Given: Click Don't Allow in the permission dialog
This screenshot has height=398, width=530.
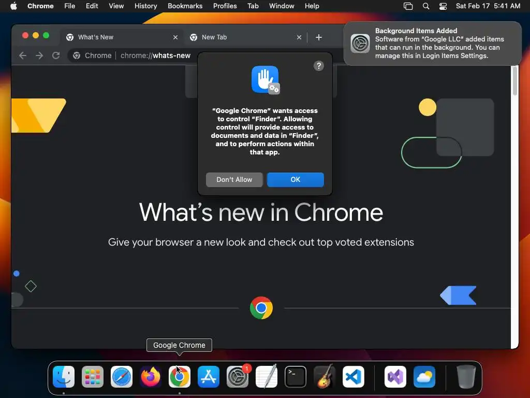Looking at the screenshot, I should pyautogui.click(x=234, y=180).
